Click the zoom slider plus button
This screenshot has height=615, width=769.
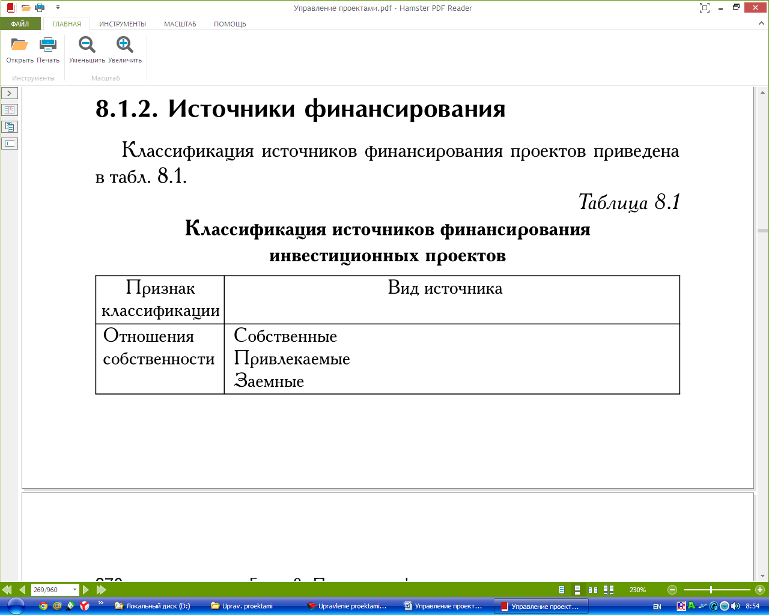coord(760,590)
